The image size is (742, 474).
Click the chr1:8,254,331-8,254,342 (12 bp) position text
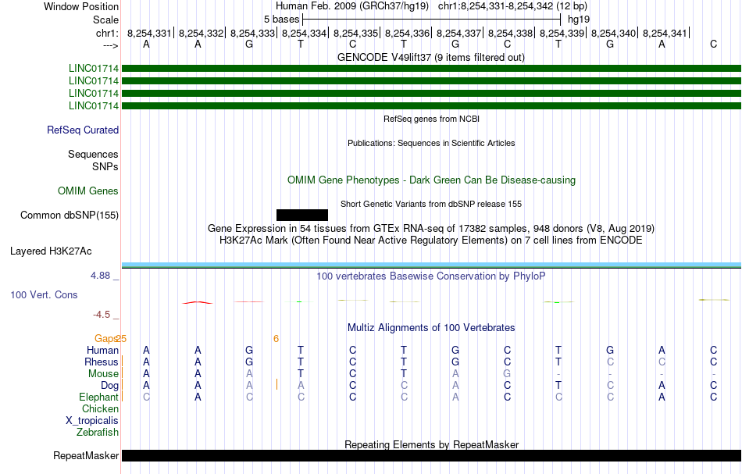click(512, 6)
